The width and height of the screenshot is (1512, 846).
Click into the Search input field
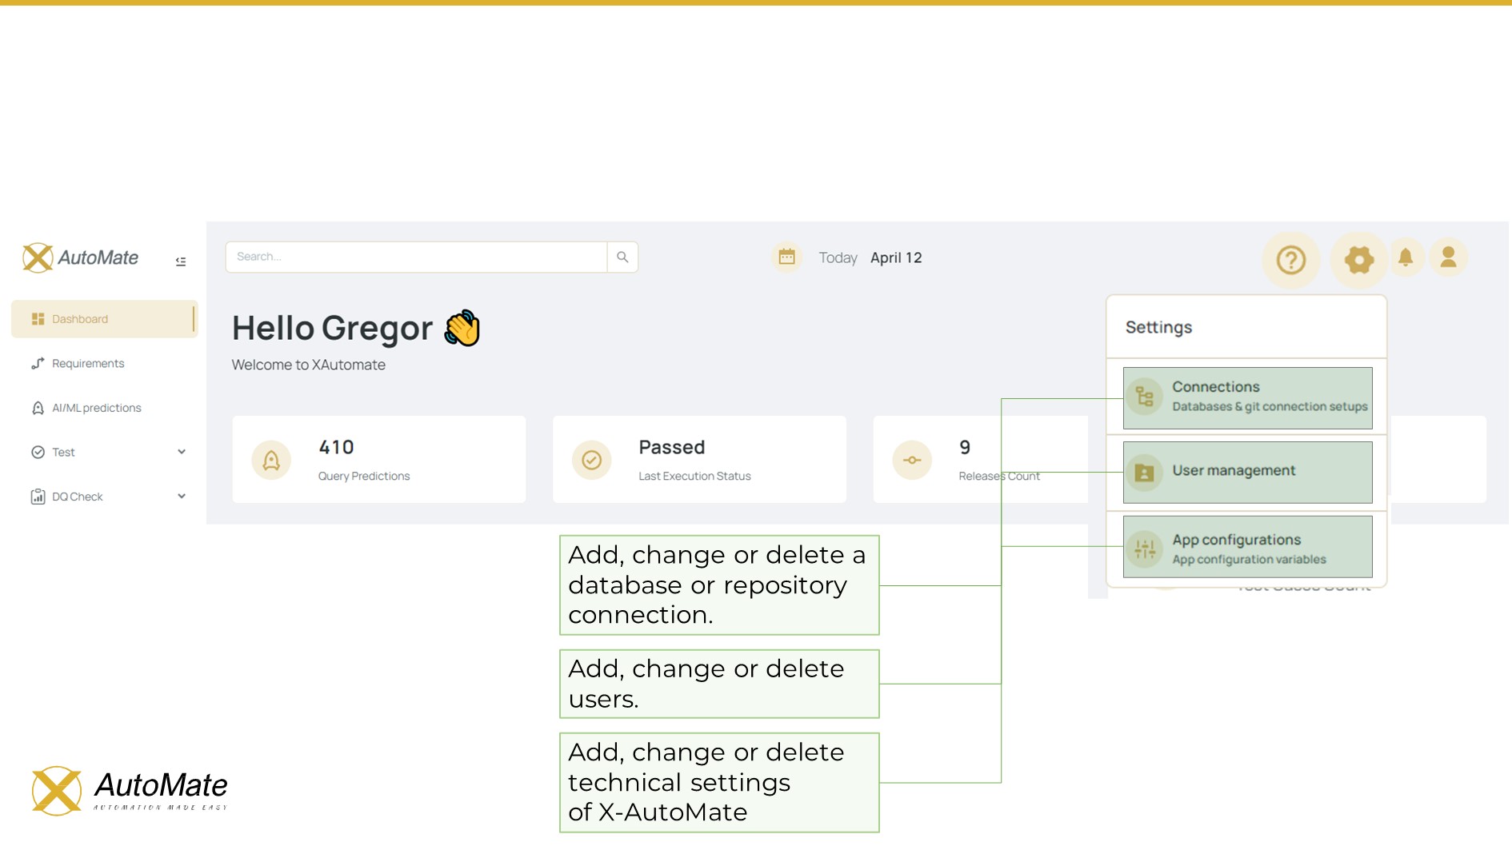pyautogui.click(x=416, y=257)
